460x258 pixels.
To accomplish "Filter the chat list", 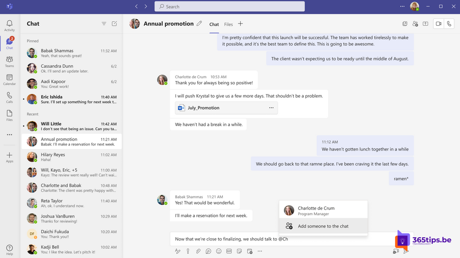I will (x=104, y=24).
